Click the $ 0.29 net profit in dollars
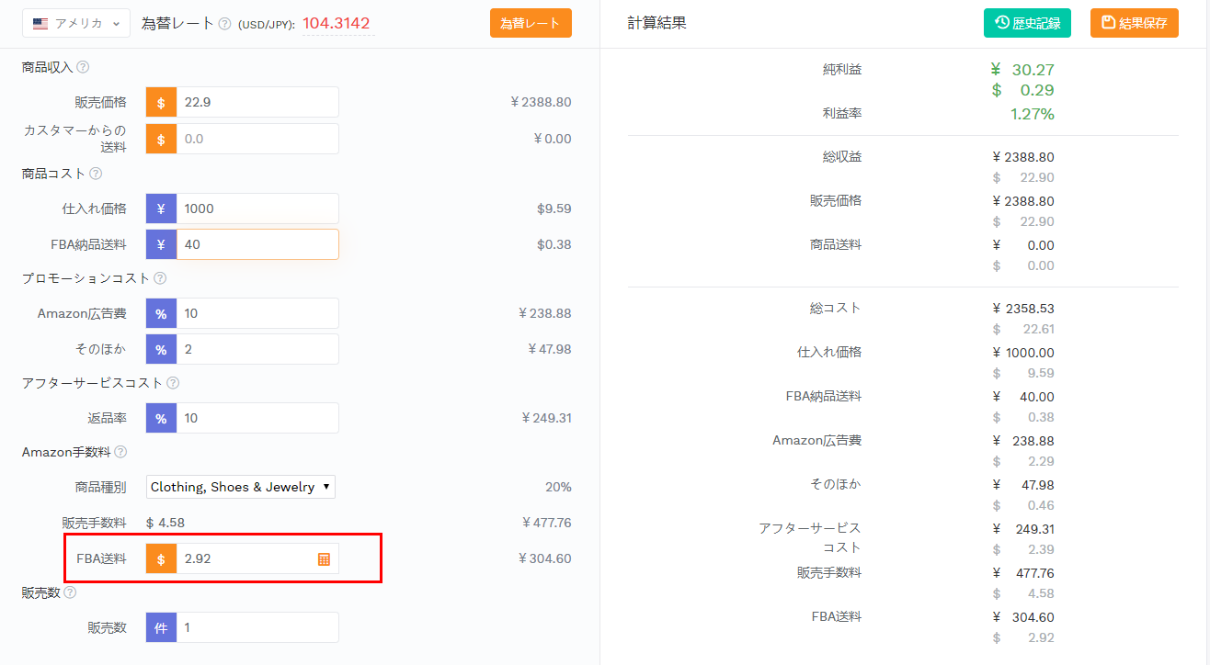Image resolution: width=1210 pixels, height=665 pixels. click(x=1022, y=90)
